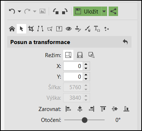Align to left edge icon
Screen dimensions: 142x131
click(68, 109)
